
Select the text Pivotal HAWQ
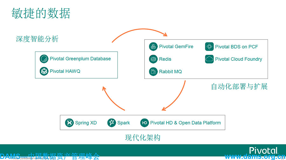[65, 71]
